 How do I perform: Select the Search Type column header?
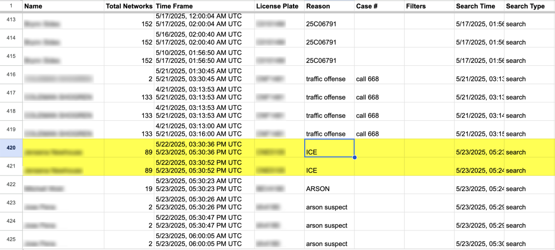[530, 6]
